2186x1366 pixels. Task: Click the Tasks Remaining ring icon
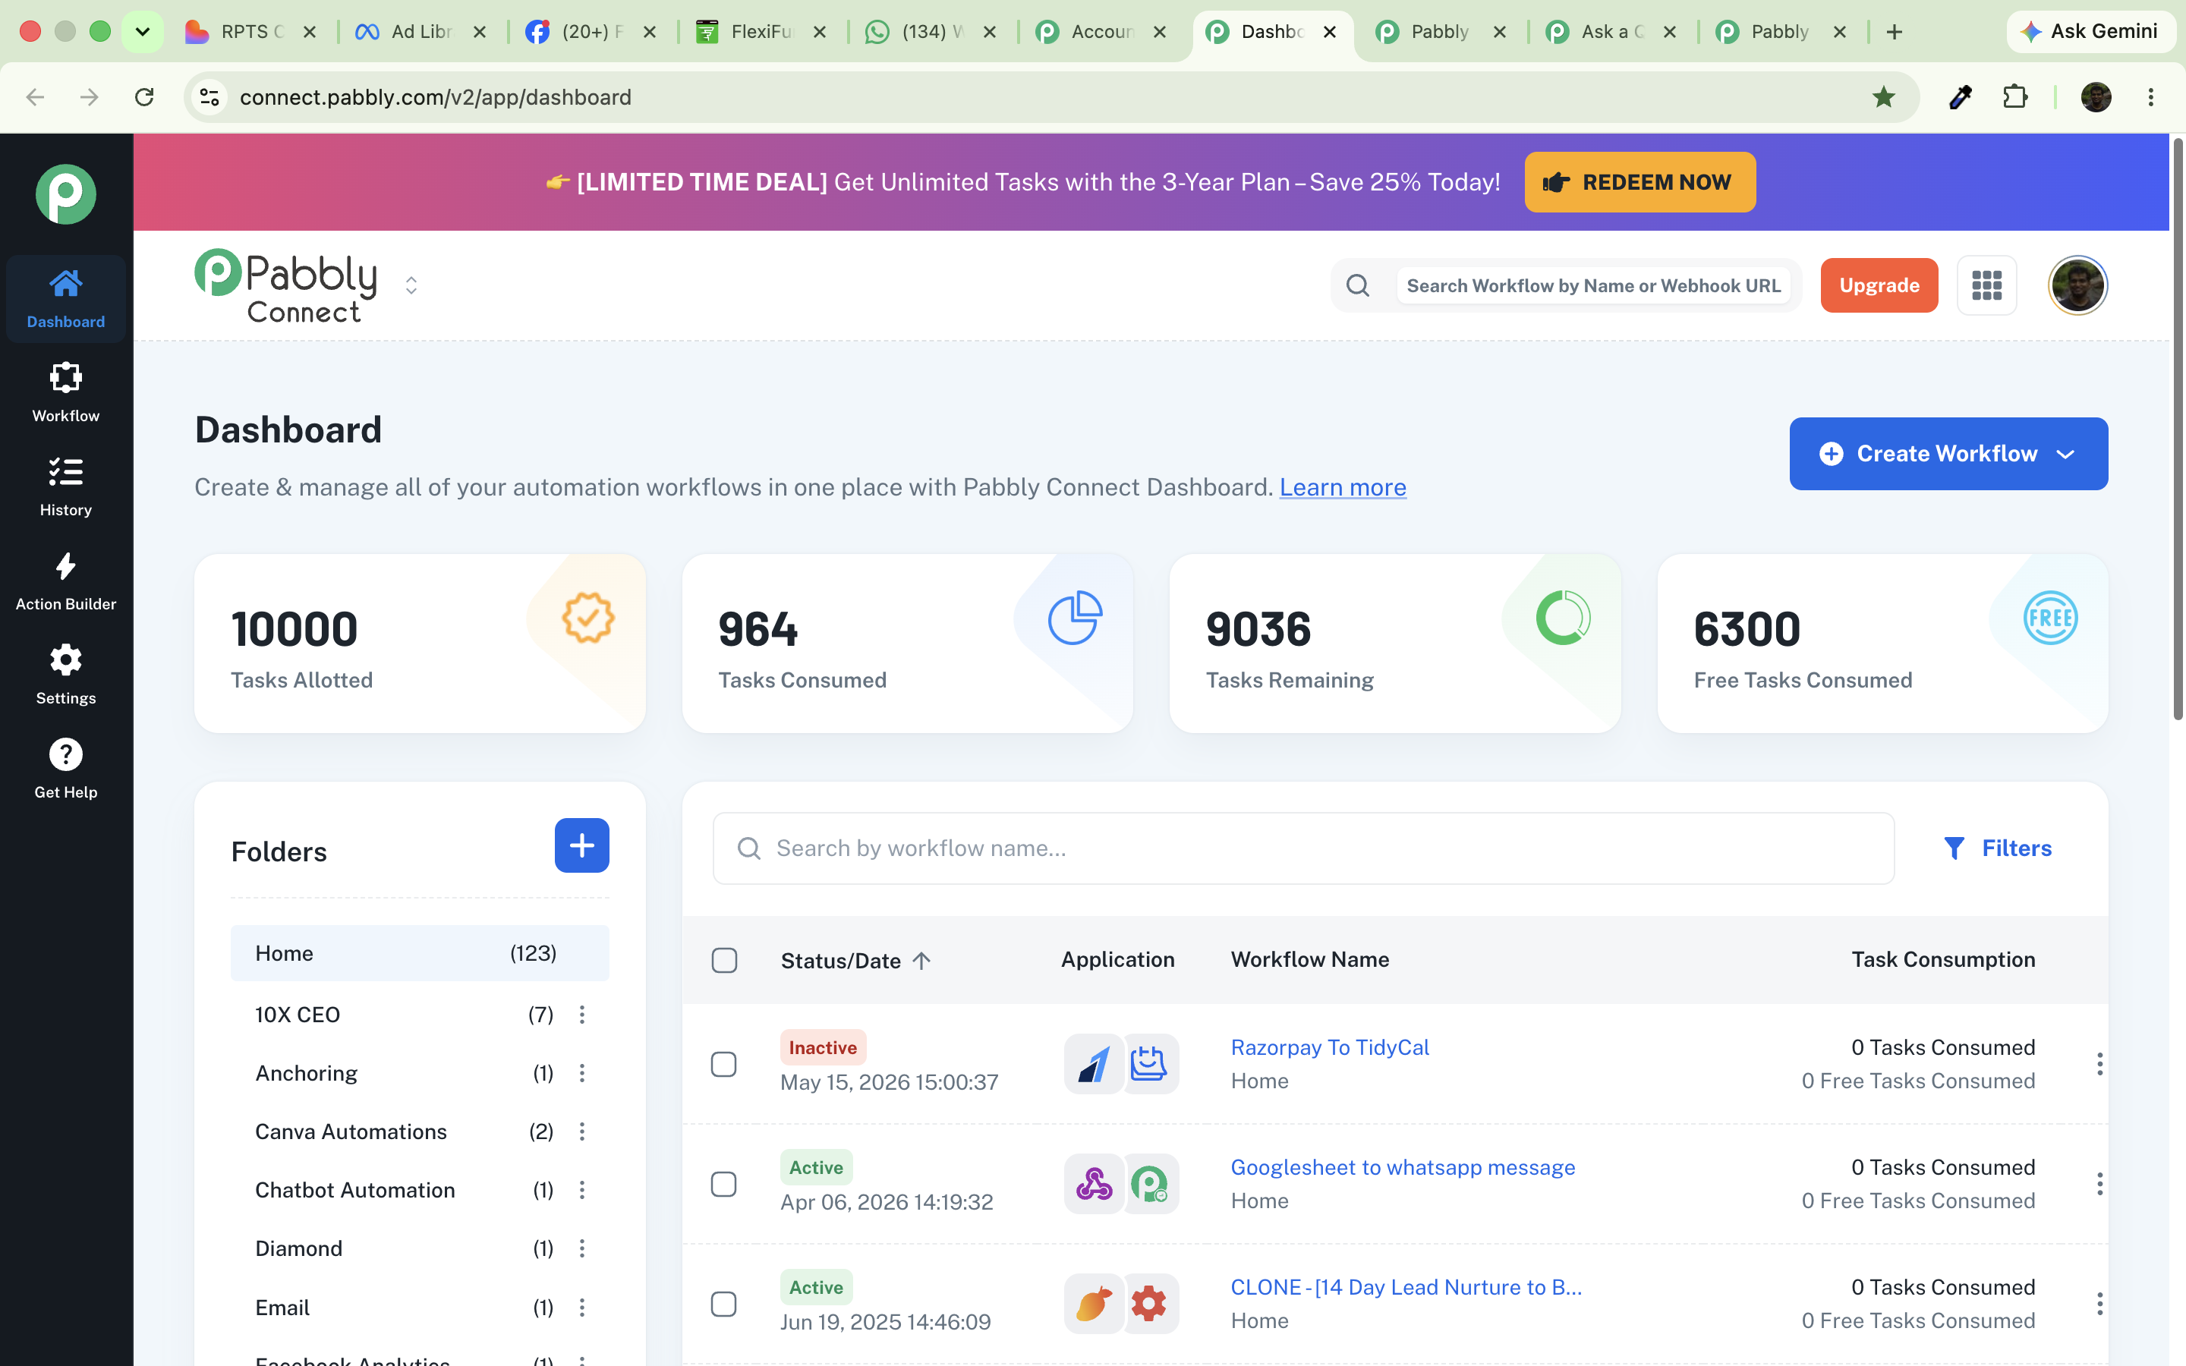pyautogui.click(x=1563, y=618)
